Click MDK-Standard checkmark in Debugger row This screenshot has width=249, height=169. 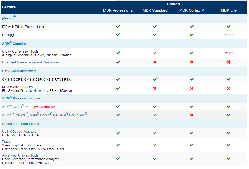(155, 35)
